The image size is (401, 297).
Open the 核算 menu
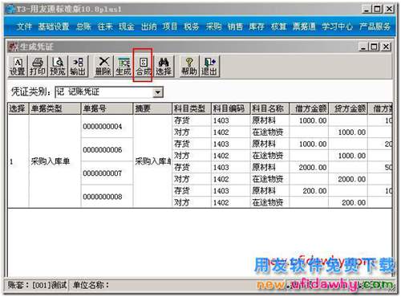point(278,26)
